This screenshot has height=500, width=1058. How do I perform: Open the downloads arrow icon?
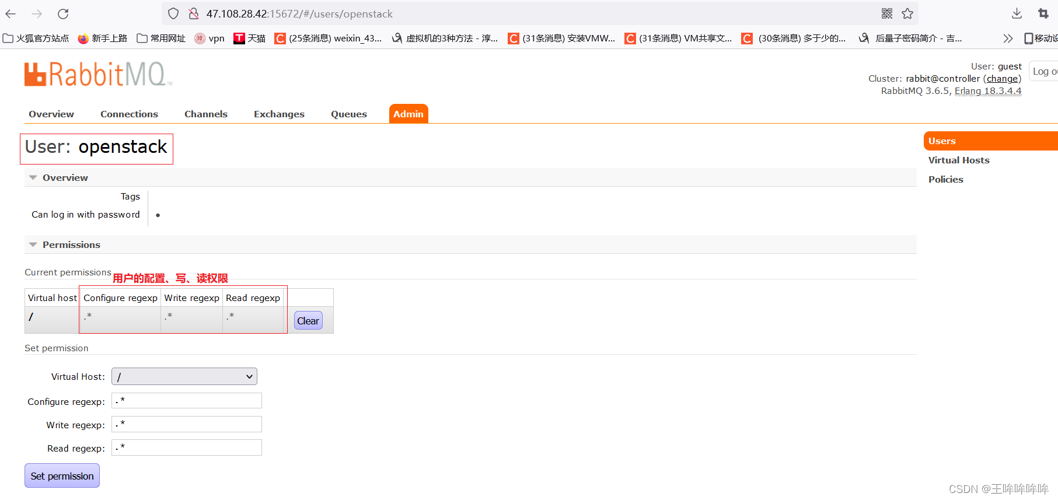pyautogui.click(x=1017, y=13)
